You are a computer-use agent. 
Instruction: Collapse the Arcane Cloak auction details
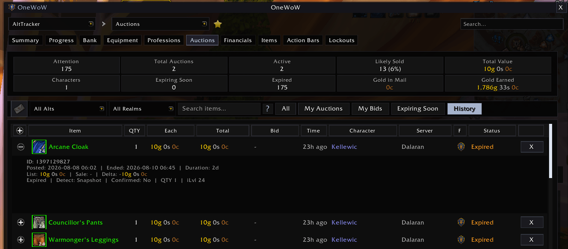[x=21, y=147]
